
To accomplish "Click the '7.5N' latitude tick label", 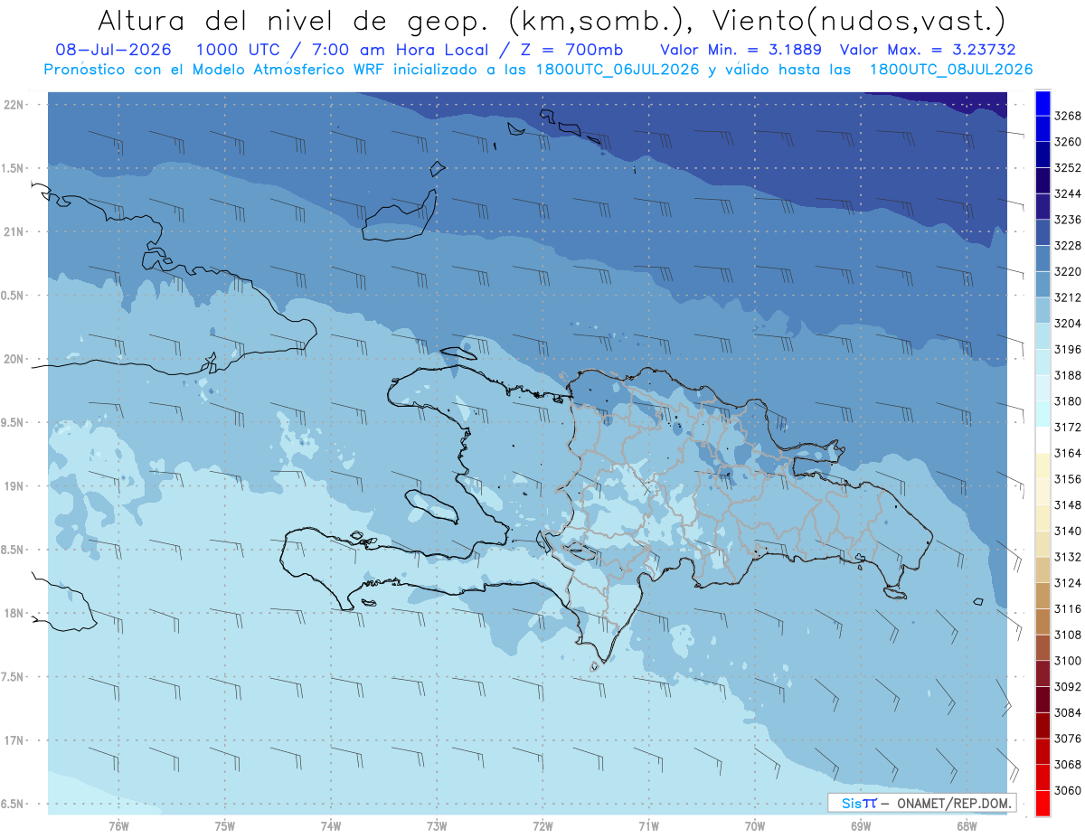I will click(x=13, y=678).
